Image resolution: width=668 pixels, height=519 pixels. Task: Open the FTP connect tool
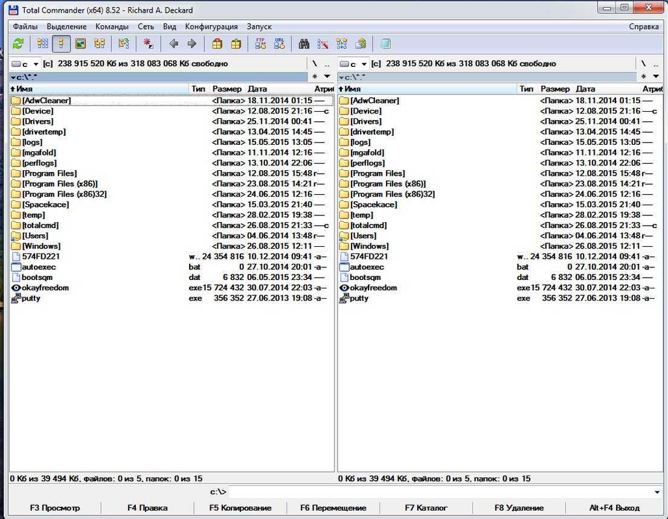pos(260,43)
